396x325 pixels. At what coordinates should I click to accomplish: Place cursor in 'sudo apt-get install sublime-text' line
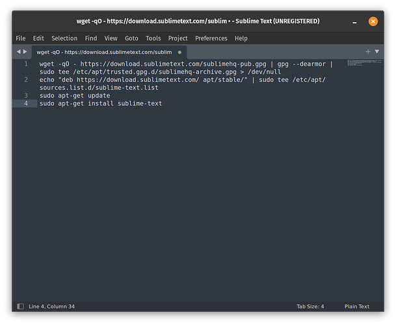point(101,103)
